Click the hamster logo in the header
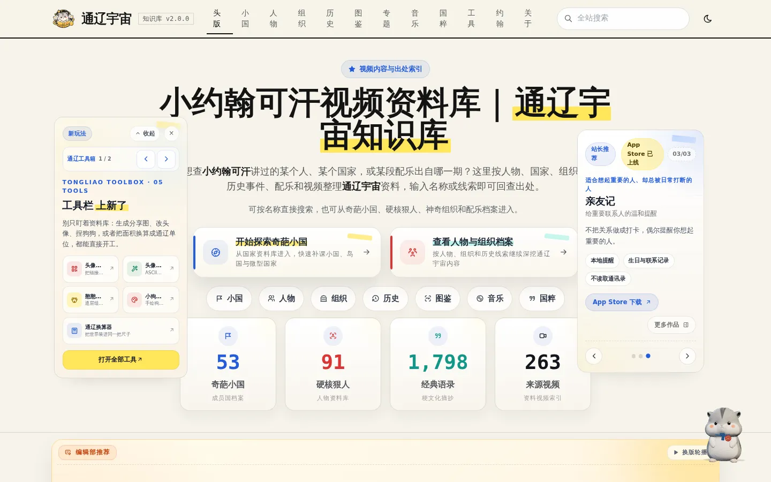The height and width of the screenshot is (482, 771). click(63, 19)
